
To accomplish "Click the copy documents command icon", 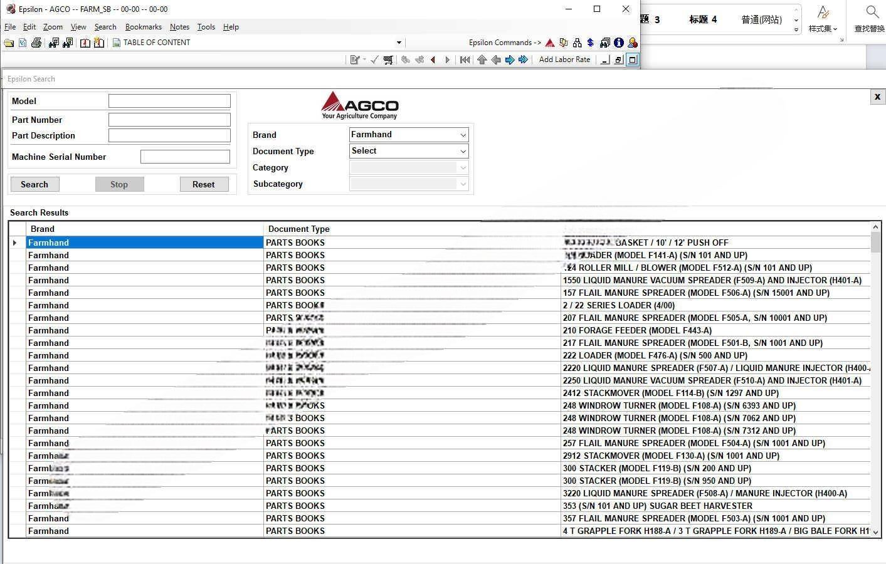I will coord(563,43).
